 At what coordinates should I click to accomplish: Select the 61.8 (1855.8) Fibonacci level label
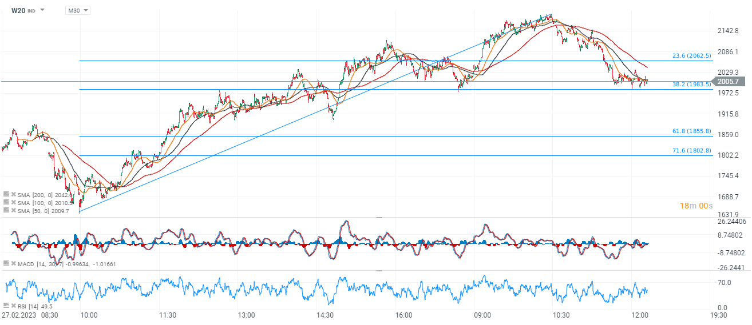pyautogui.click(x=691, y=131)
